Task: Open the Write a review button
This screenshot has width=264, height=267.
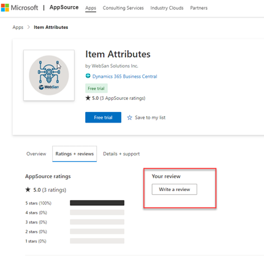Action: pyautogui.click(x=175, y=189)
